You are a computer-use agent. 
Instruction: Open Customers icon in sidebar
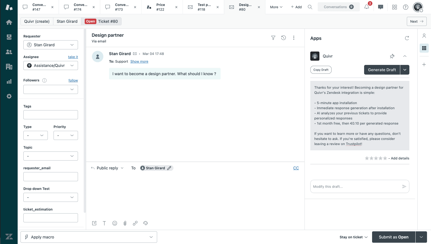point(9,52)
